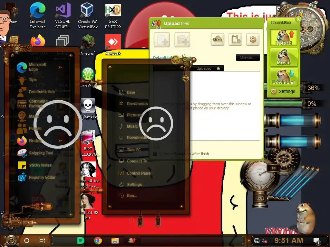330x247 pixels.
Task: Open the HxD SEX EDITOR desktop shortcut
Action: point(113,16)
